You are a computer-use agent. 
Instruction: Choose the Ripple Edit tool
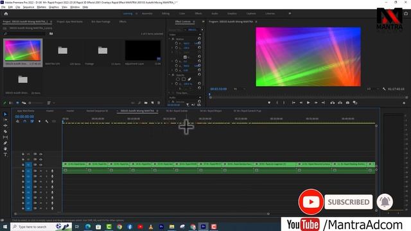[5, 126]
